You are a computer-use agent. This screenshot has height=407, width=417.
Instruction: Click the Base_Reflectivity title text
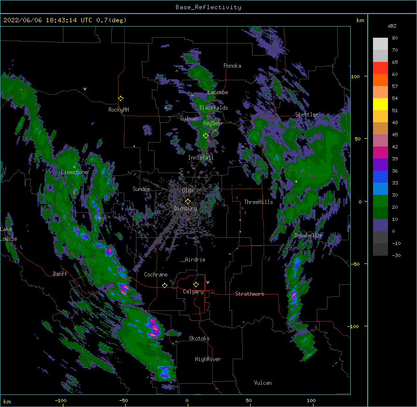[x=208, y=7]
